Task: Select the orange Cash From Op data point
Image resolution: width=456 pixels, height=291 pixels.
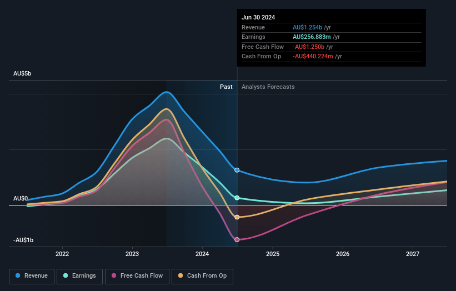Action: pyautogui.click(x=237, y=217)
